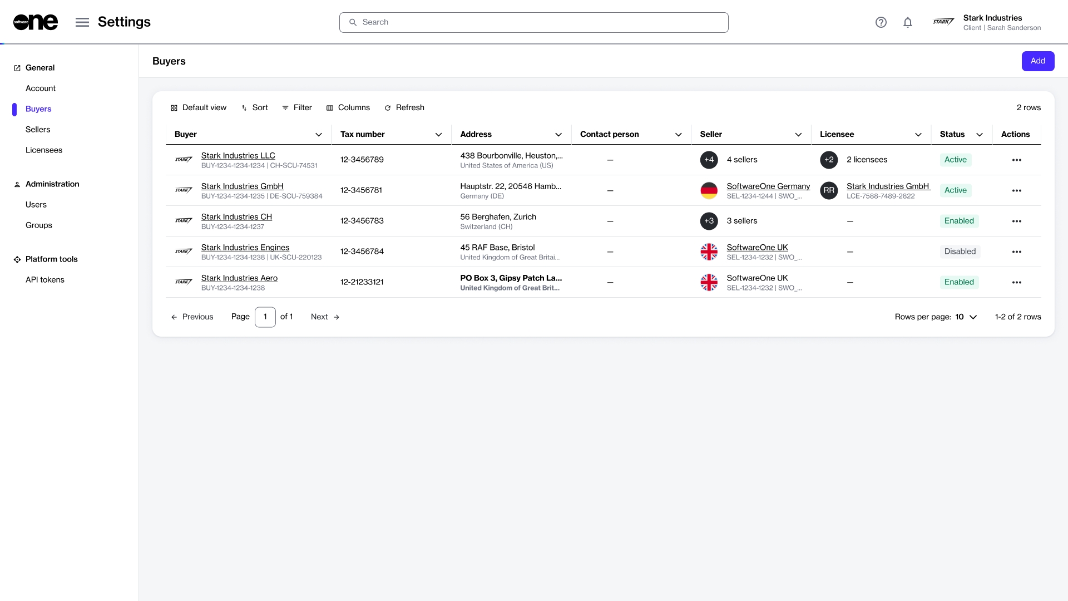This screenshot has height=601, width=1068.
Task: Click the top Search input field
Action: point(534,22)
